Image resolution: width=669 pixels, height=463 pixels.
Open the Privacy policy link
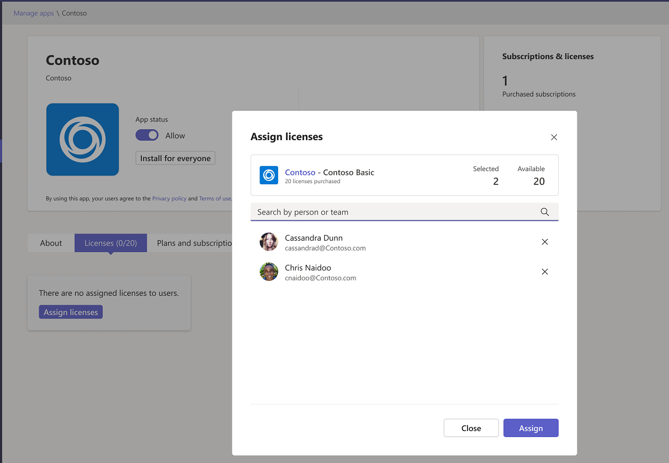tap(169, 199)
